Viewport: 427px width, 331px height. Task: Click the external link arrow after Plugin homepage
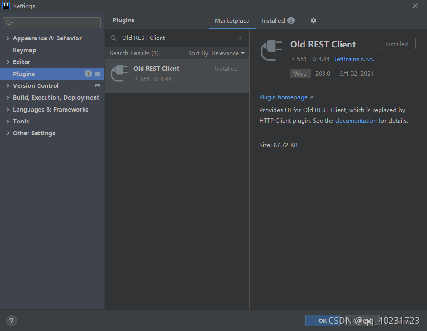(311, 97)
